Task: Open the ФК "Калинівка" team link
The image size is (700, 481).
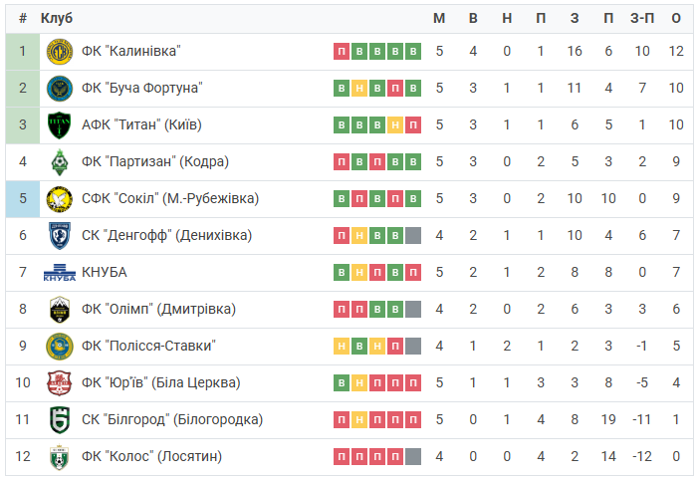Action: tap(130, 51)
